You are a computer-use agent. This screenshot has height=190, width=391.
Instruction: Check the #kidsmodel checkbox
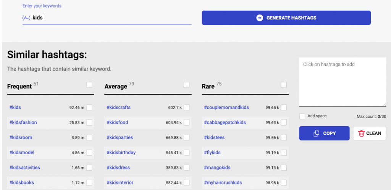click(x=89, y=152)
